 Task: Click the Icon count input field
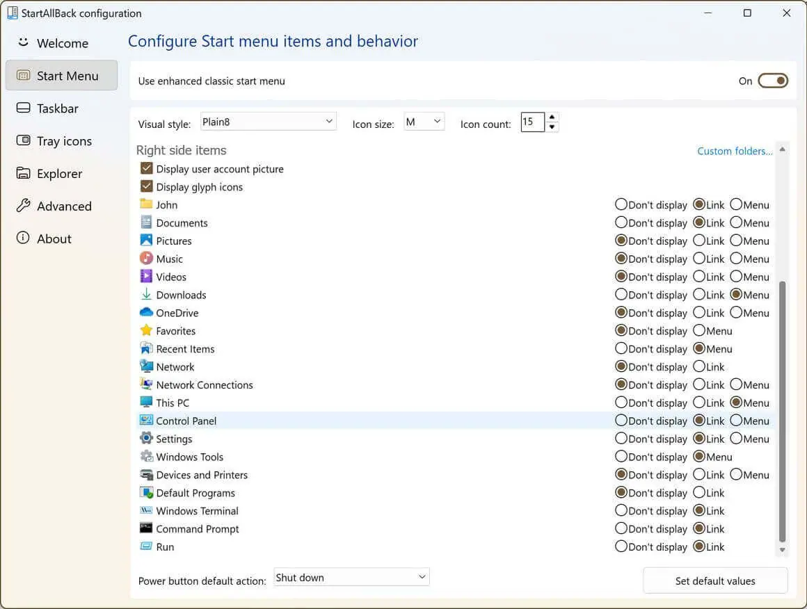pos(533,122)
